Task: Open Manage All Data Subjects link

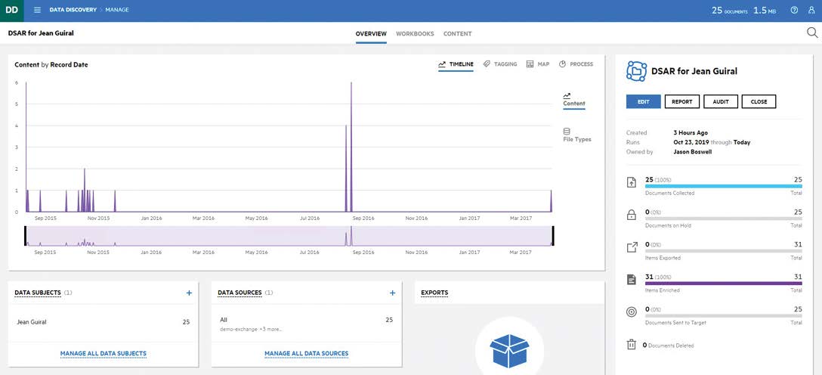Action: pyautogui.click(x=104, y=354)
